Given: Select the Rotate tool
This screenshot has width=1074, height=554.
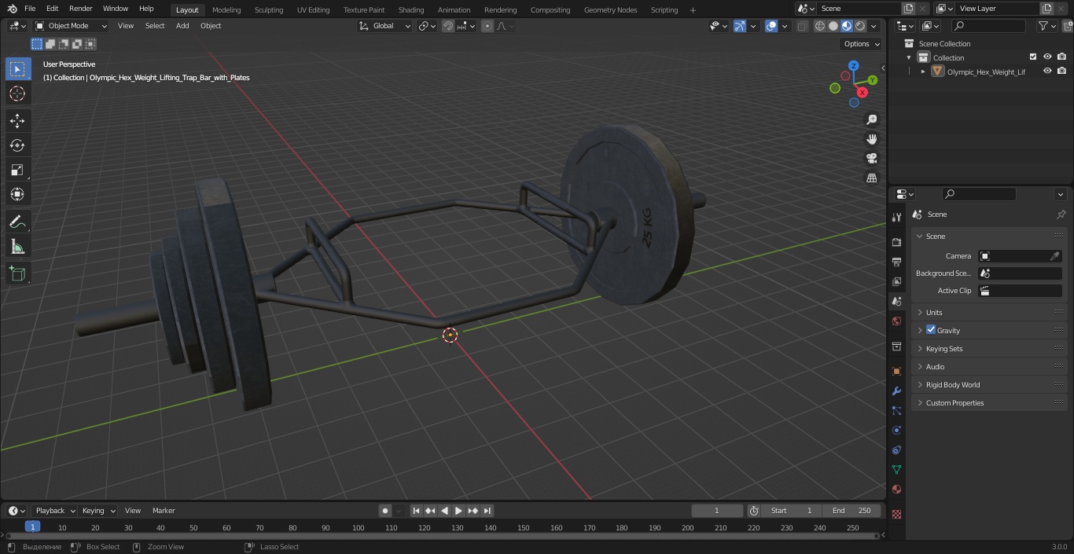Looking at the screenshot, I should 17,145.
